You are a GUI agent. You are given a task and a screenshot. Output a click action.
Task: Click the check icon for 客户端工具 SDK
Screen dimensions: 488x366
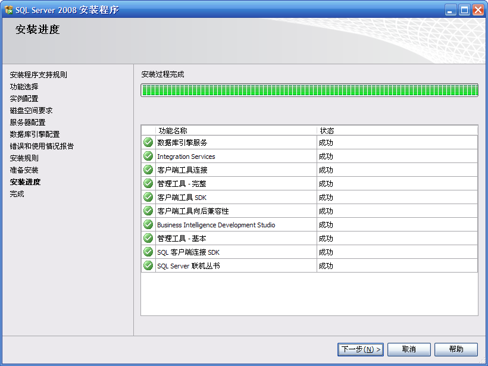[x=148, y=197]
